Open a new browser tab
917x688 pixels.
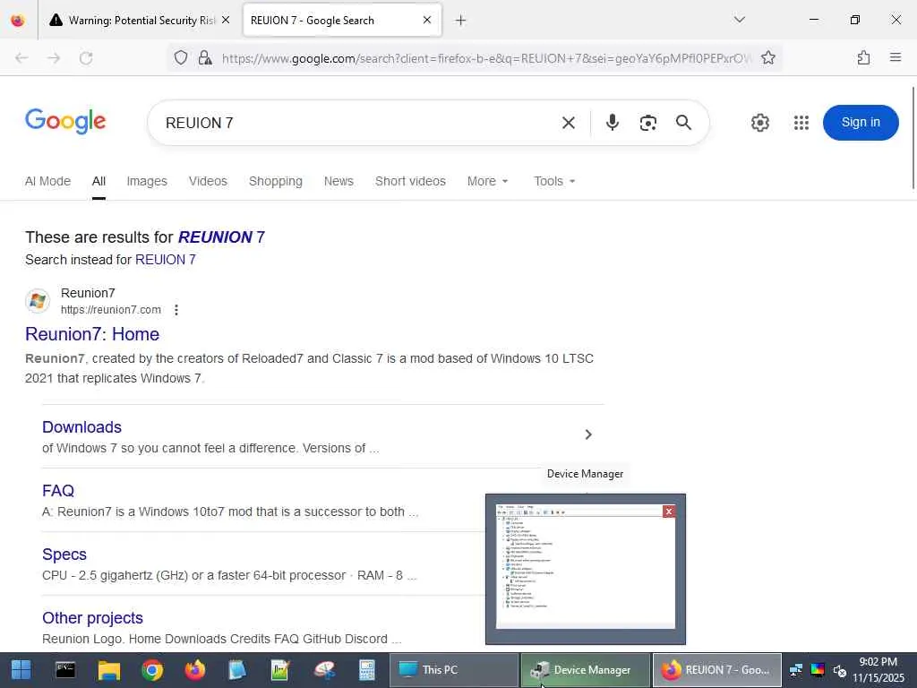point(461,21)
